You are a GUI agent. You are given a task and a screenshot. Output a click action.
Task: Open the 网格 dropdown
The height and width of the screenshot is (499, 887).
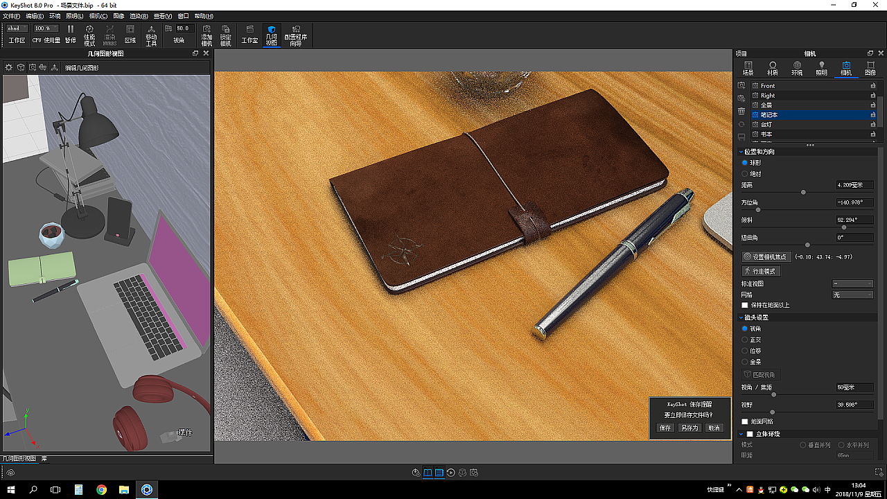(852, 295)
